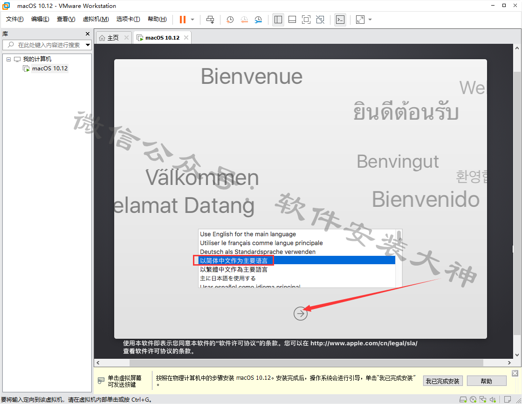Open the 选项卡(T) menu

coord(128,19)
